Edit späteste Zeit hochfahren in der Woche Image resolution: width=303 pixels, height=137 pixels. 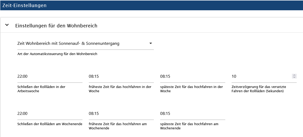pyautogui.click(x=192, y=76)
